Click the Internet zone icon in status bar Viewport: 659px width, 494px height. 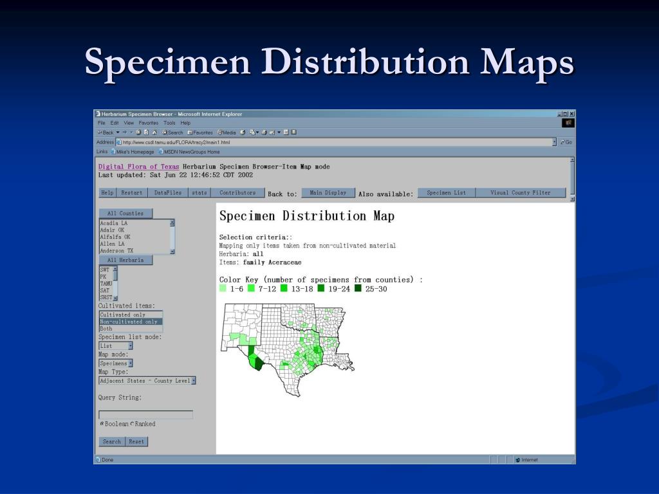518,460
